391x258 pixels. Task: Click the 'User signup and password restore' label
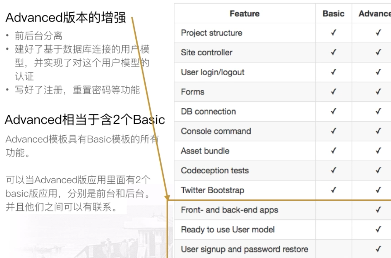tap(244, 249)
